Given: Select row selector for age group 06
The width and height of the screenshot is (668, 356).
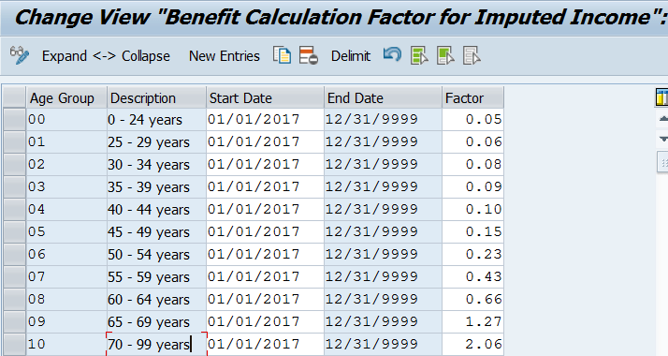Looking at the screenshot, I should pyautogui.click(x=14, y=255).
